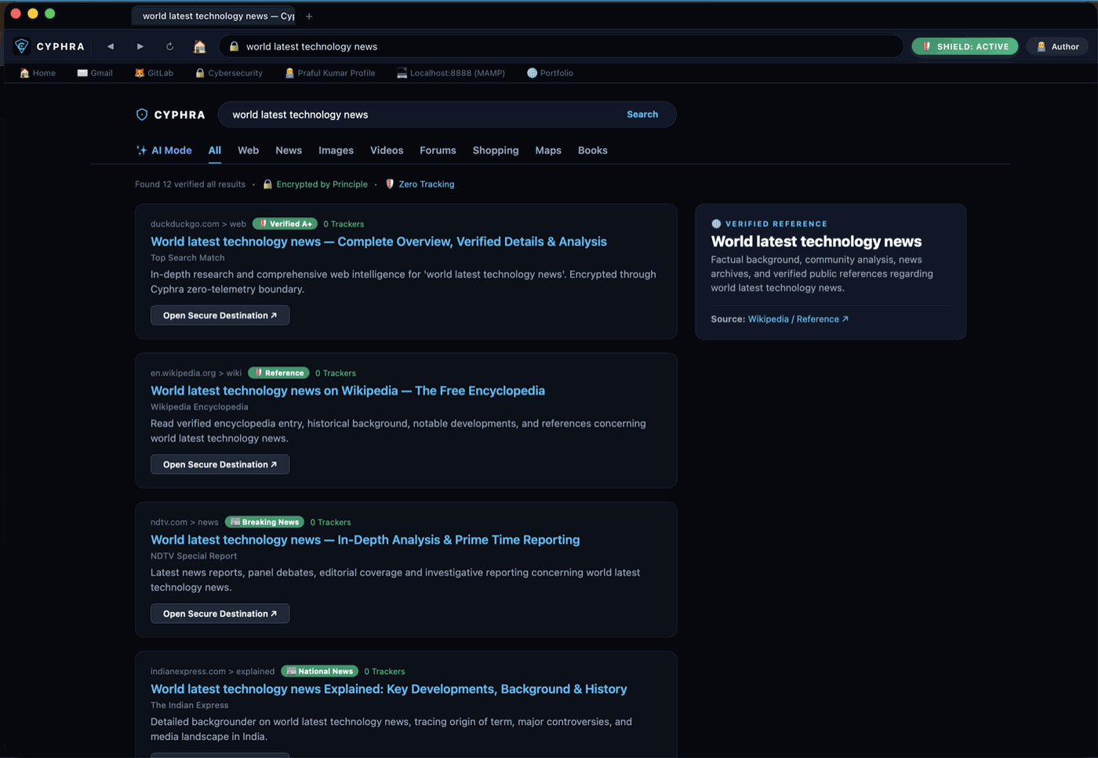The height and width of the screenshot is (758, 1098).
Task: Open the Gmail bookmark
Action: coord(95,73)
